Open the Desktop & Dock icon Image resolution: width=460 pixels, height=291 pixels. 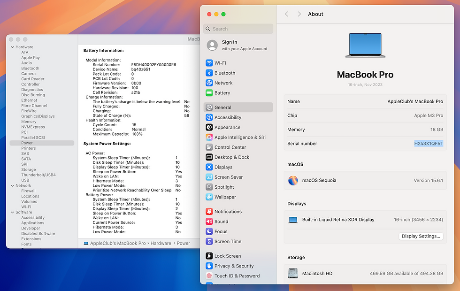[x=209, y=157]
